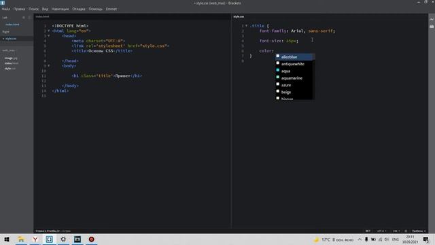Open the Навигация menu
The height and width of the screenshot is (245, 435).
60,9
